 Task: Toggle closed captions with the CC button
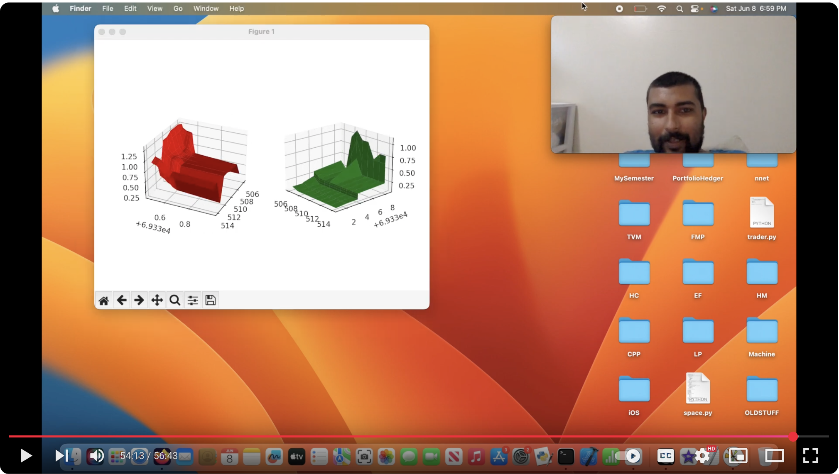[666, 456]
